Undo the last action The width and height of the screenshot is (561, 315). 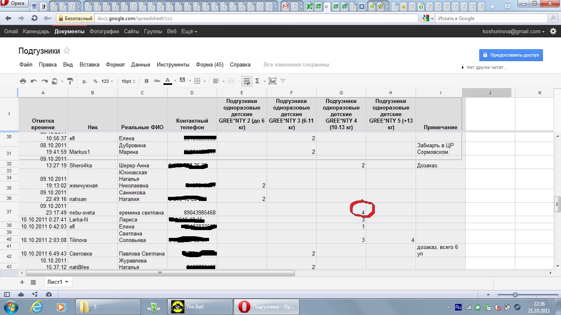(34, 81)
